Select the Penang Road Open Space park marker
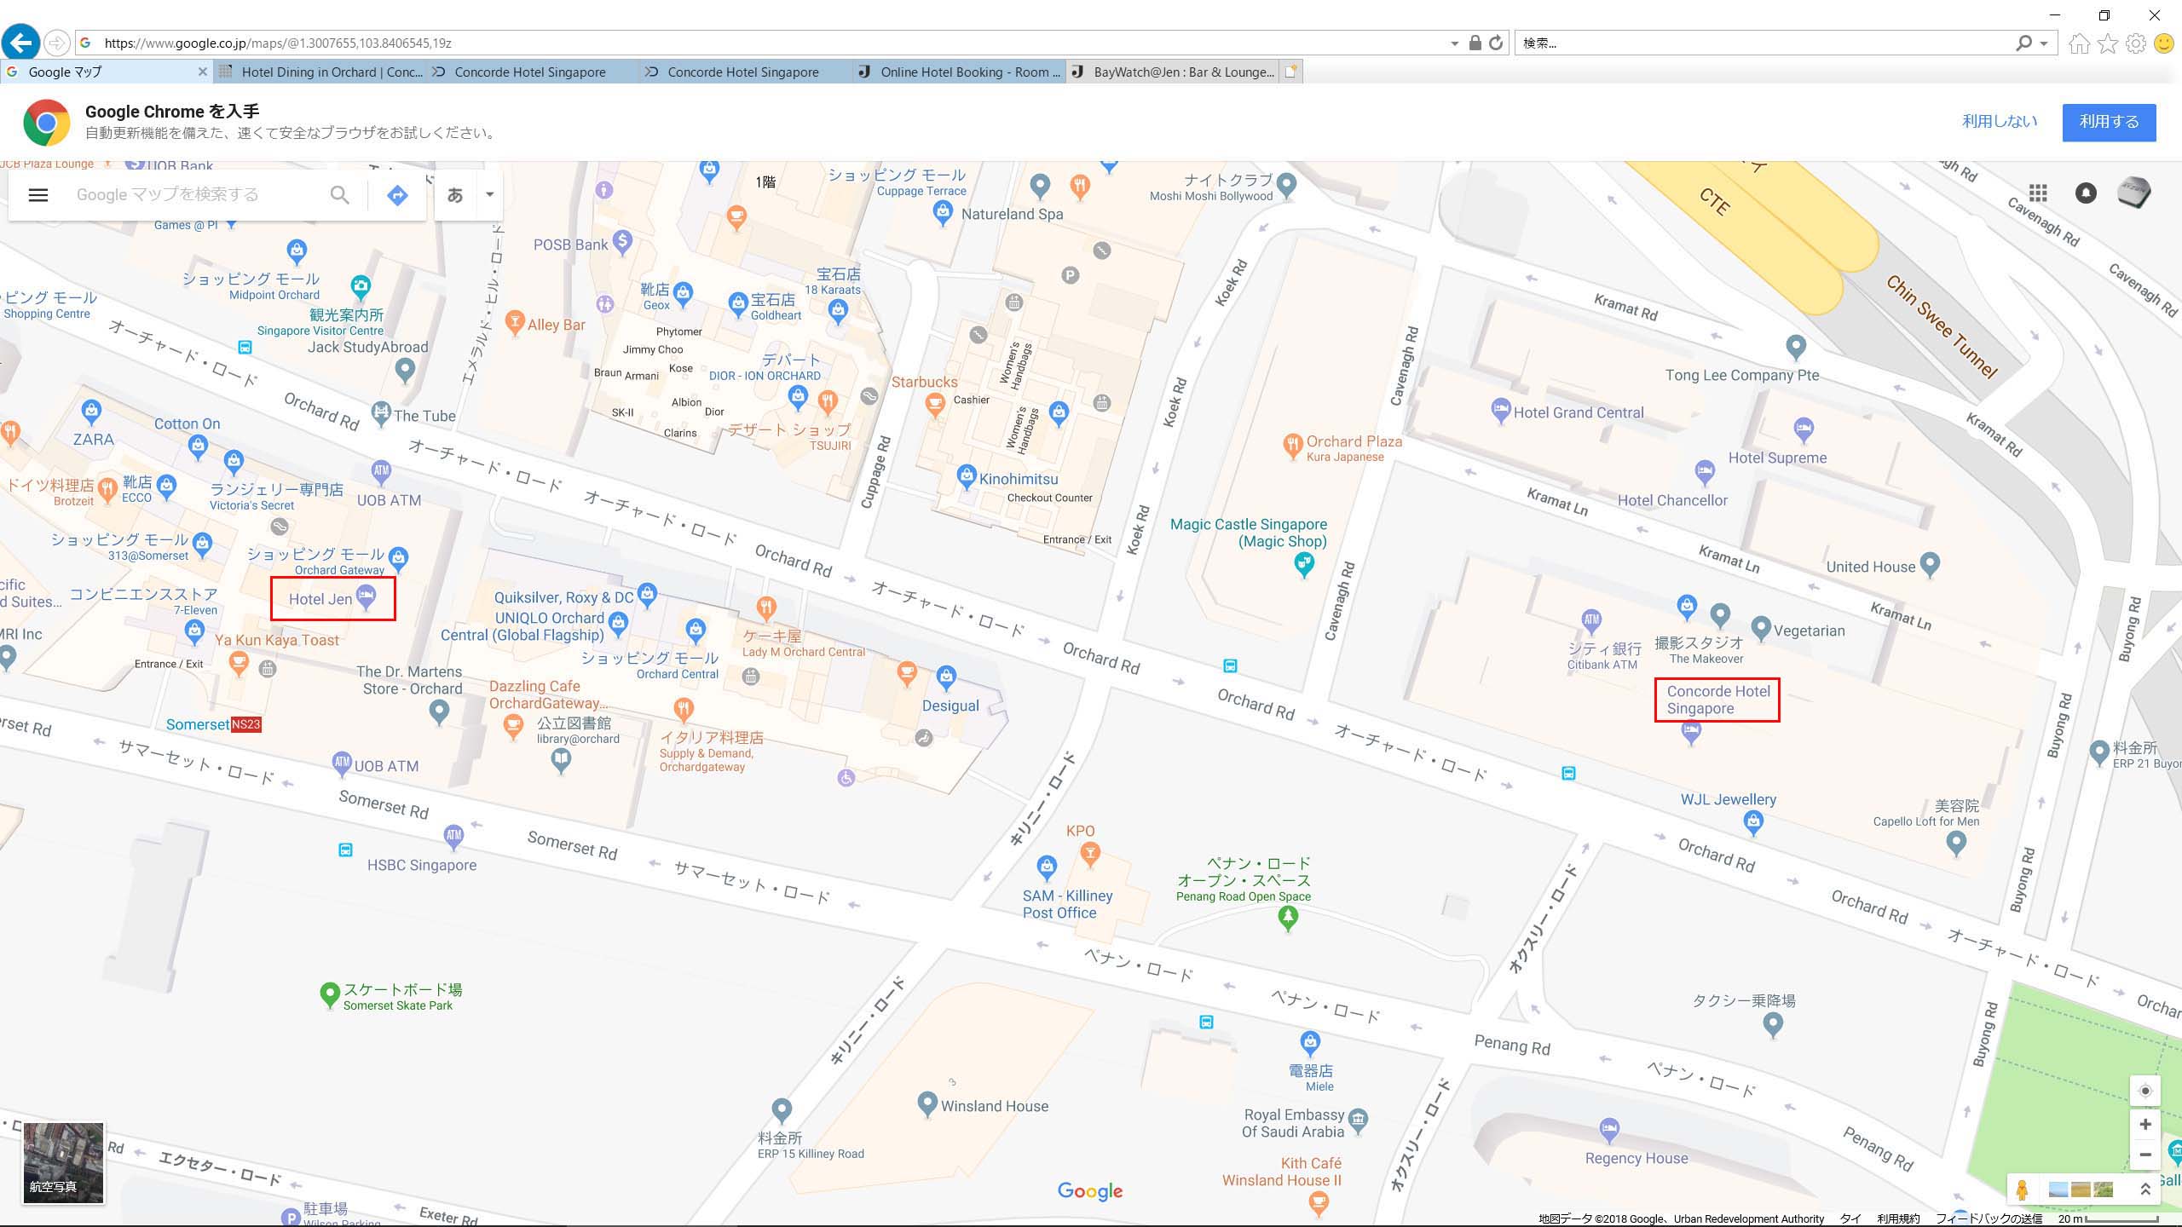 point(1288,918)
